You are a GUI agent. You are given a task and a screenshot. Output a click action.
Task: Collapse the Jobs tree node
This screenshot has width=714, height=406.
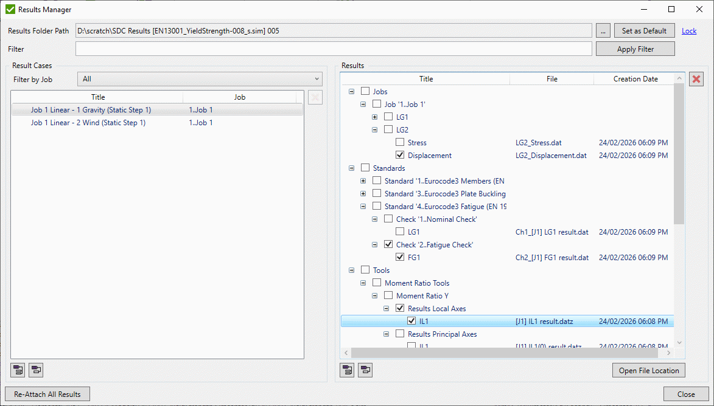click(x=352, y=91)
